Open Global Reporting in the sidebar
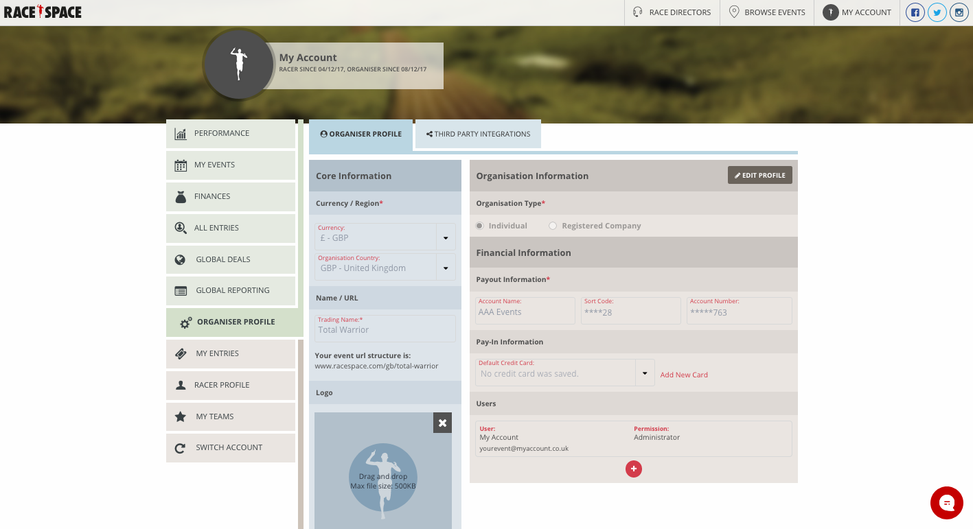This screenshot has height=529, width=973. click(x=231, y=290)
